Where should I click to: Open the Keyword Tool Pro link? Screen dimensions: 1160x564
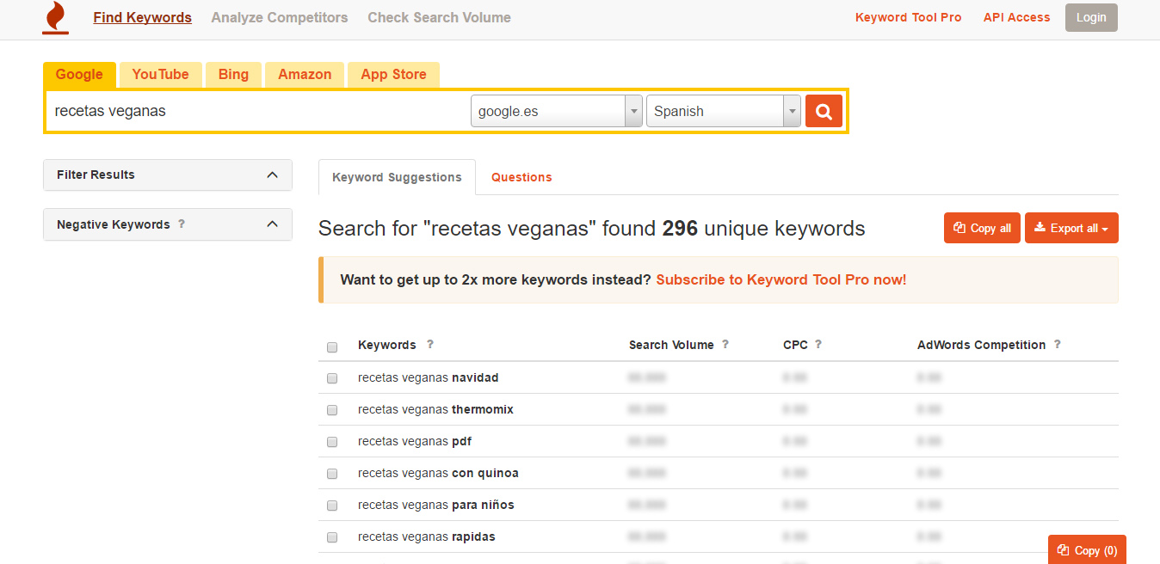909,17
